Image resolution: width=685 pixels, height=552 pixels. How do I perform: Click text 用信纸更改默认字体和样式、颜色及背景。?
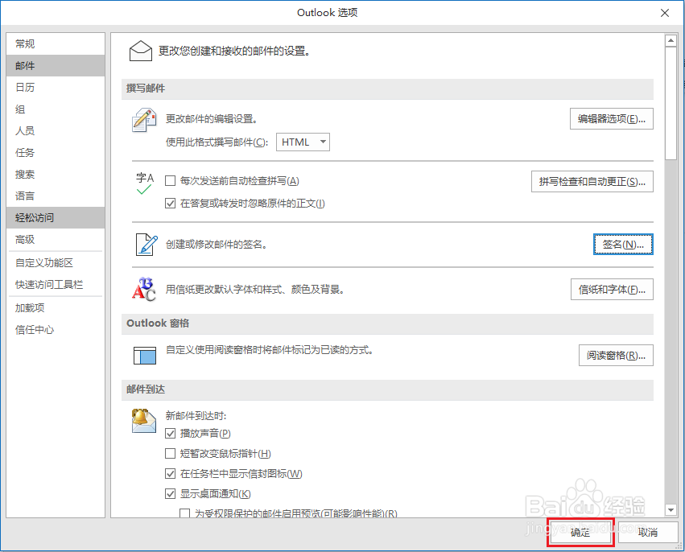click(x=254, y=290)
